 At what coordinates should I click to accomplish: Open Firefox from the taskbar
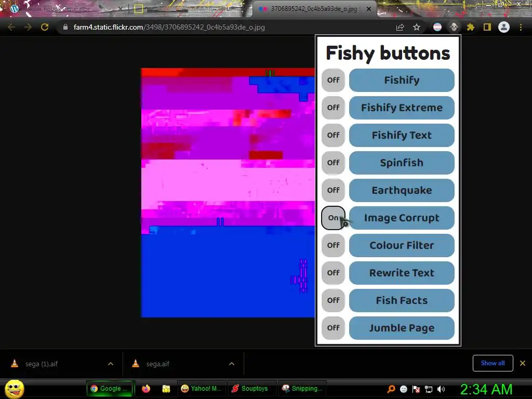tap(146, 389)
